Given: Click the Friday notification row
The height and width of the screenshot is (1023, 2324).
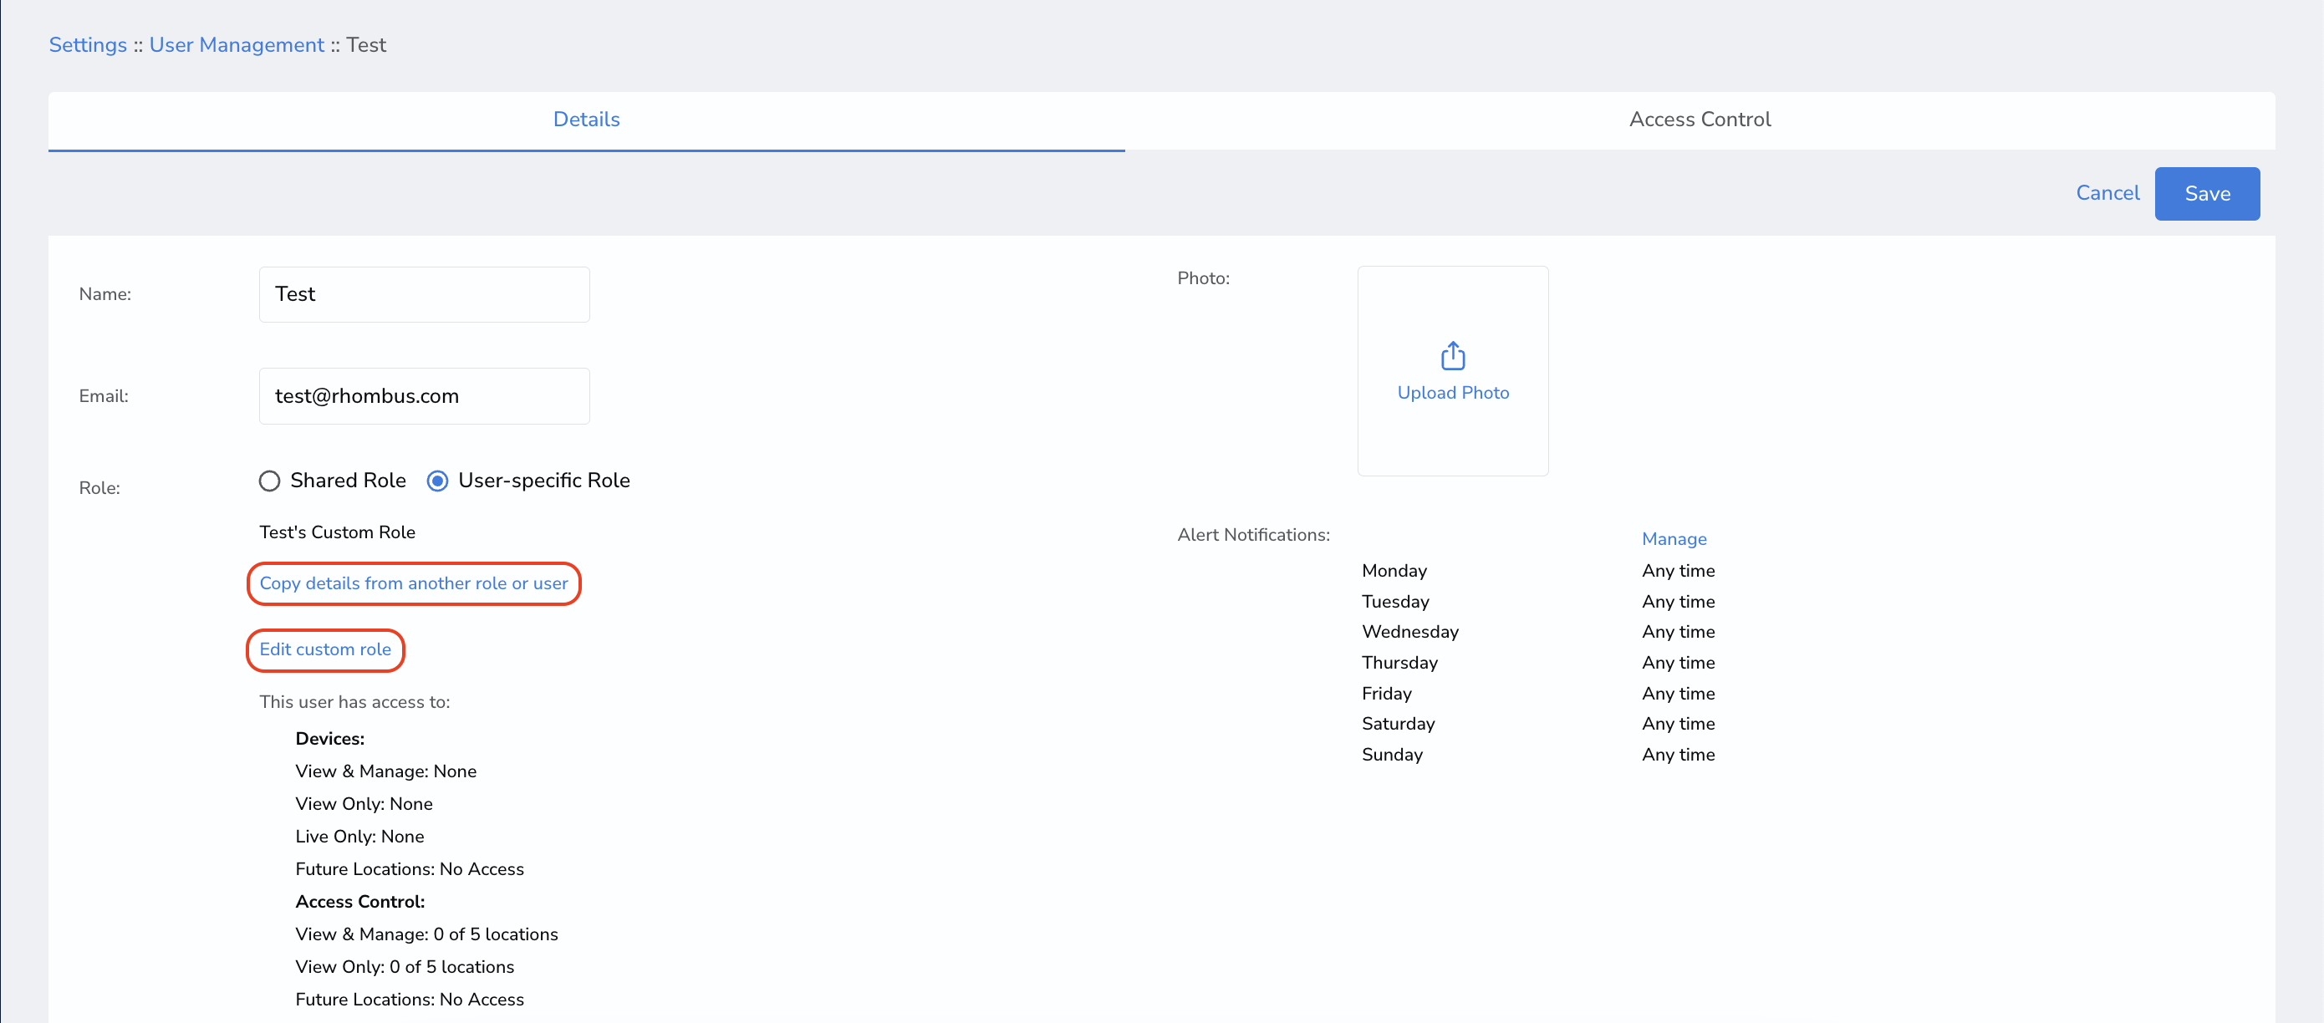Looking at the screenshot, I should click(1538, 694).
